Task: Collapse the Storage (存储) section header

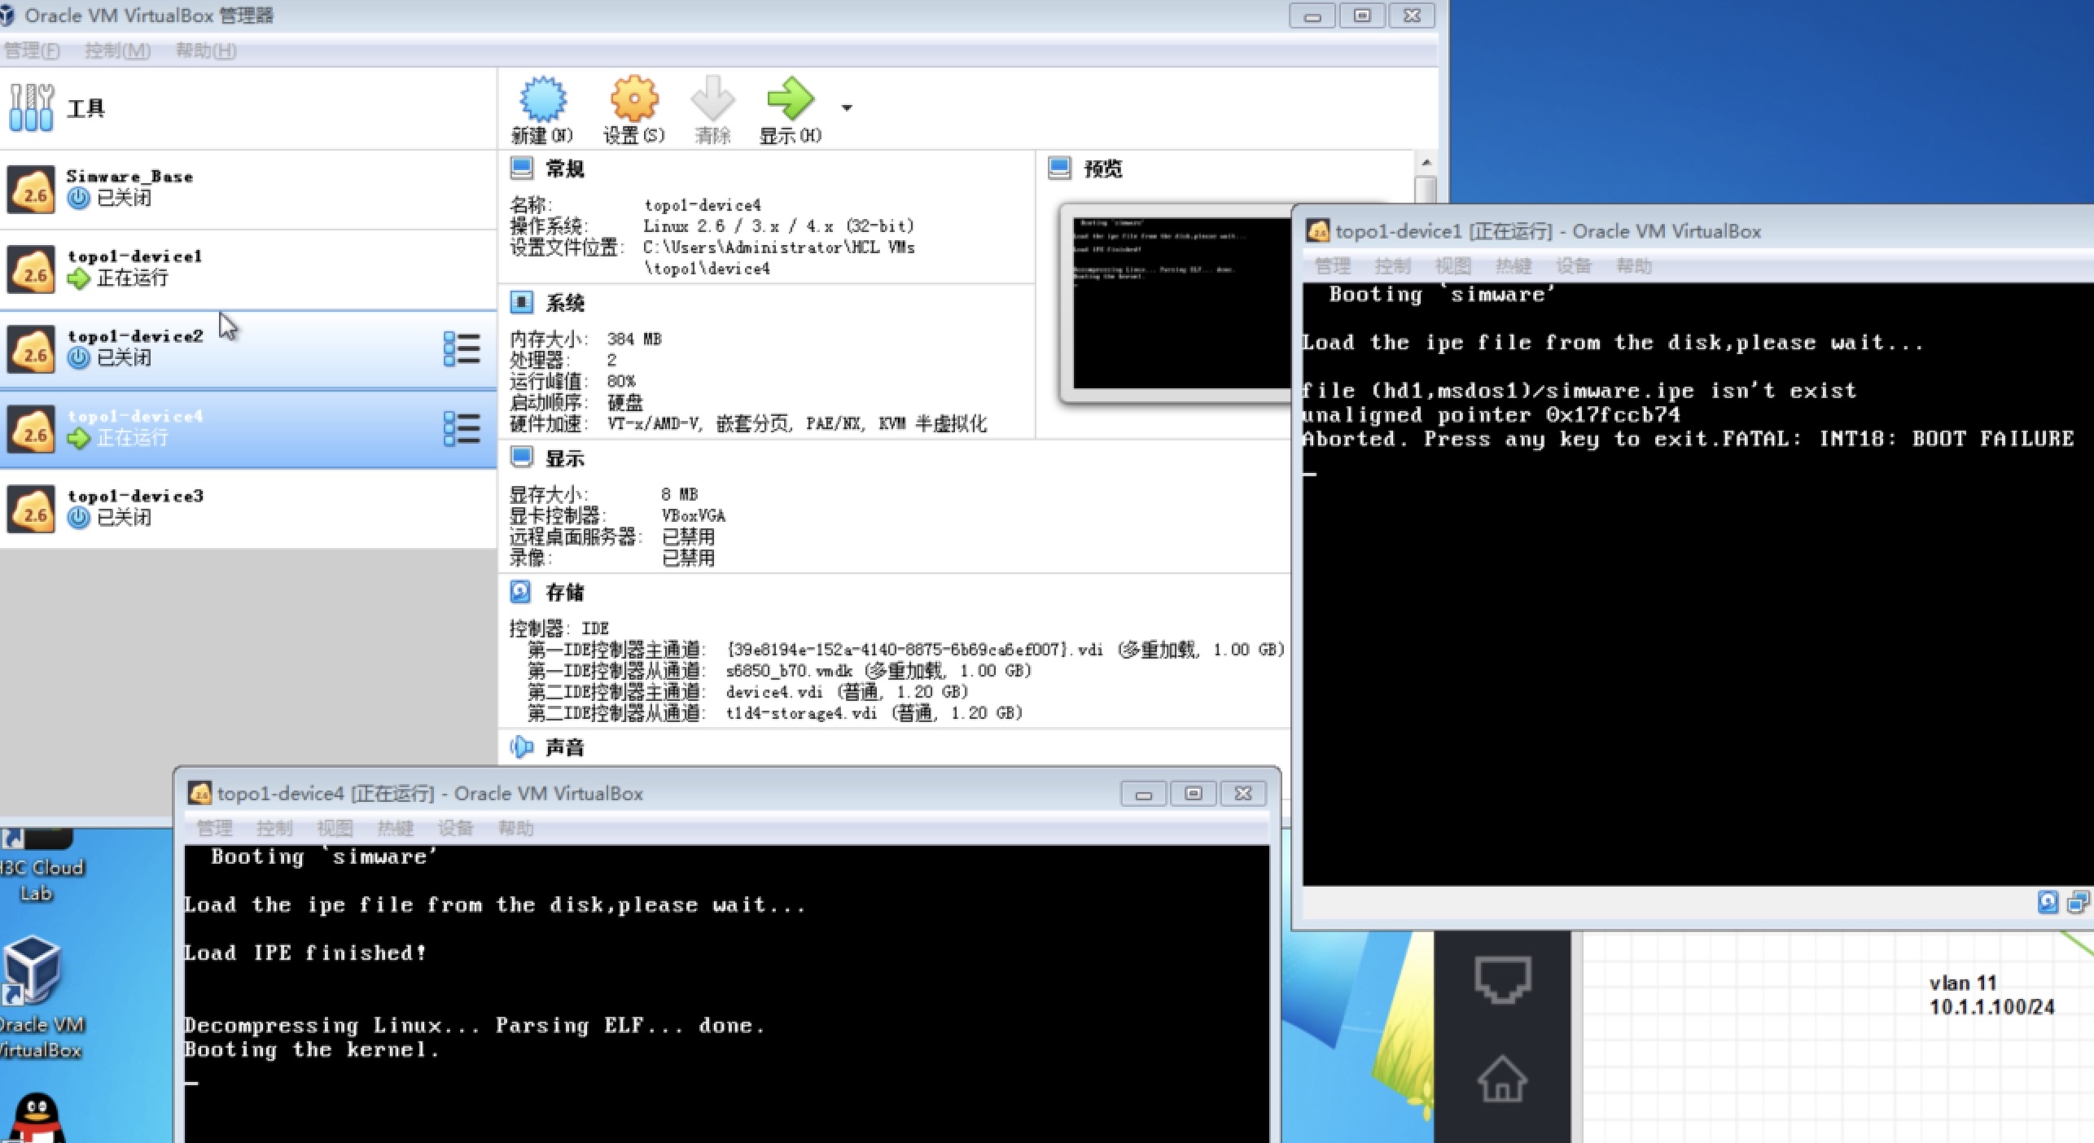Action: [x=564, y=592]
